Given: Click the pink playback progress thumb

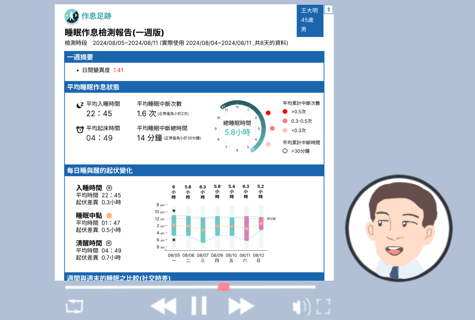Looking at the screenshot, I should tap(223, 287).
